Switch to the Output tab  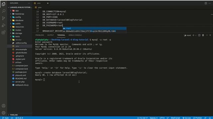click(51, 35)
